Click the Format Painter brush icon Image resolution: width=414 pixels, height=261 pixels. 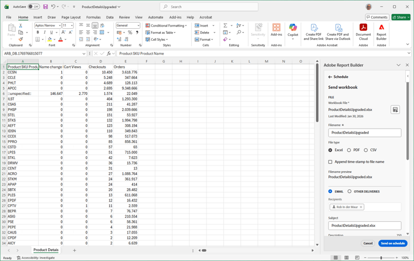[20, 39]
